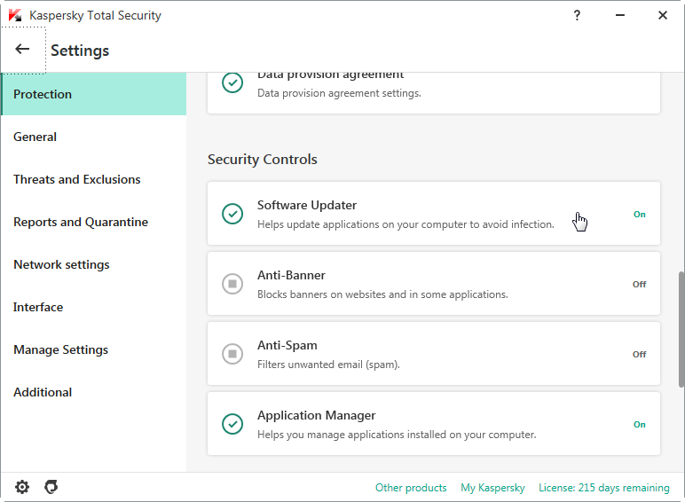The width and height of the screenshot is (685, 502).
Task: Open help with the question mark icon
Action: coord(577,15)
